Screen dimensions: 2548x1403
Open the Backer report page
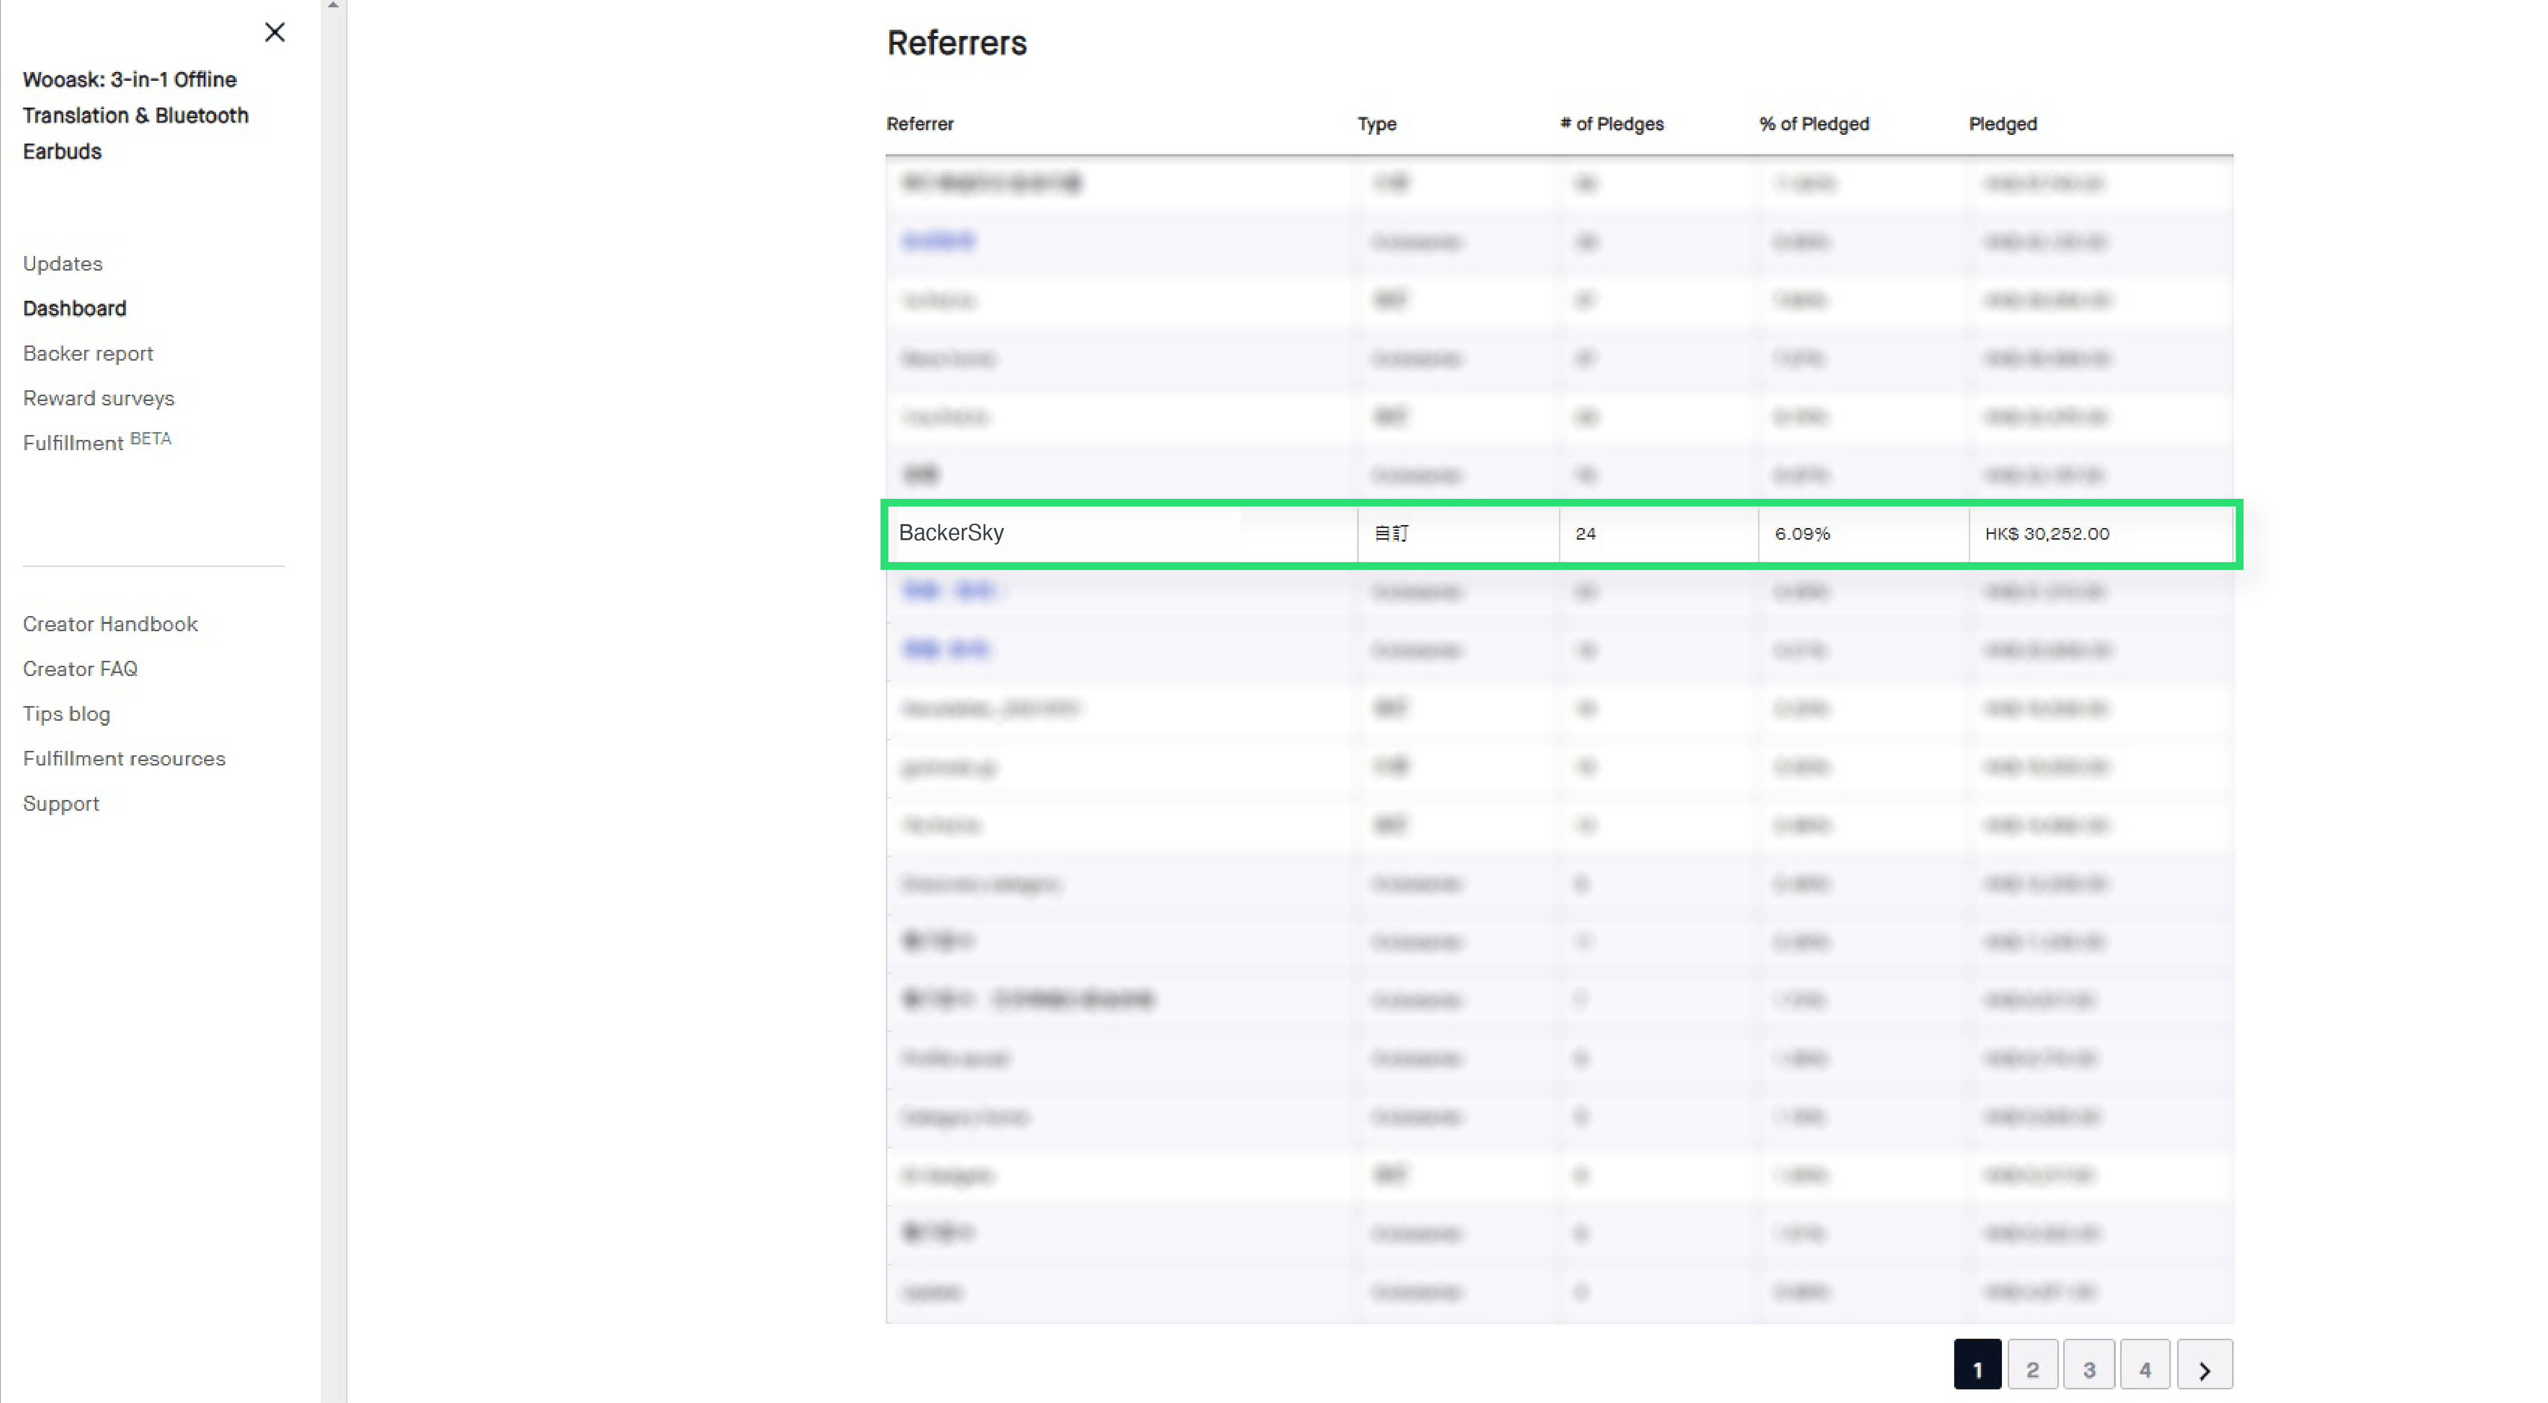click(88, 353)
